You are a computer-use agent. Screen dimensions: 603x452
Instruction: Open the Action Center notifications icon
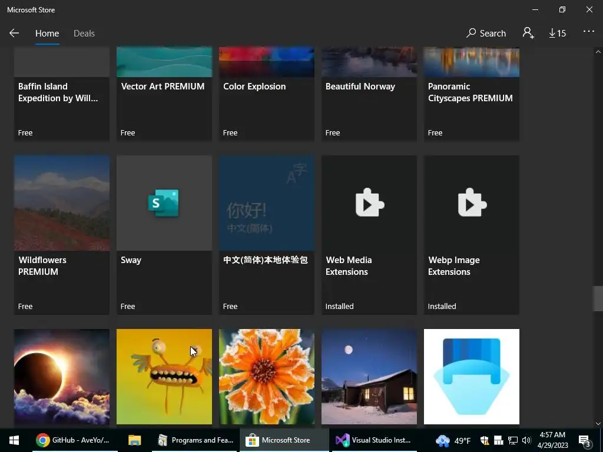585,440
